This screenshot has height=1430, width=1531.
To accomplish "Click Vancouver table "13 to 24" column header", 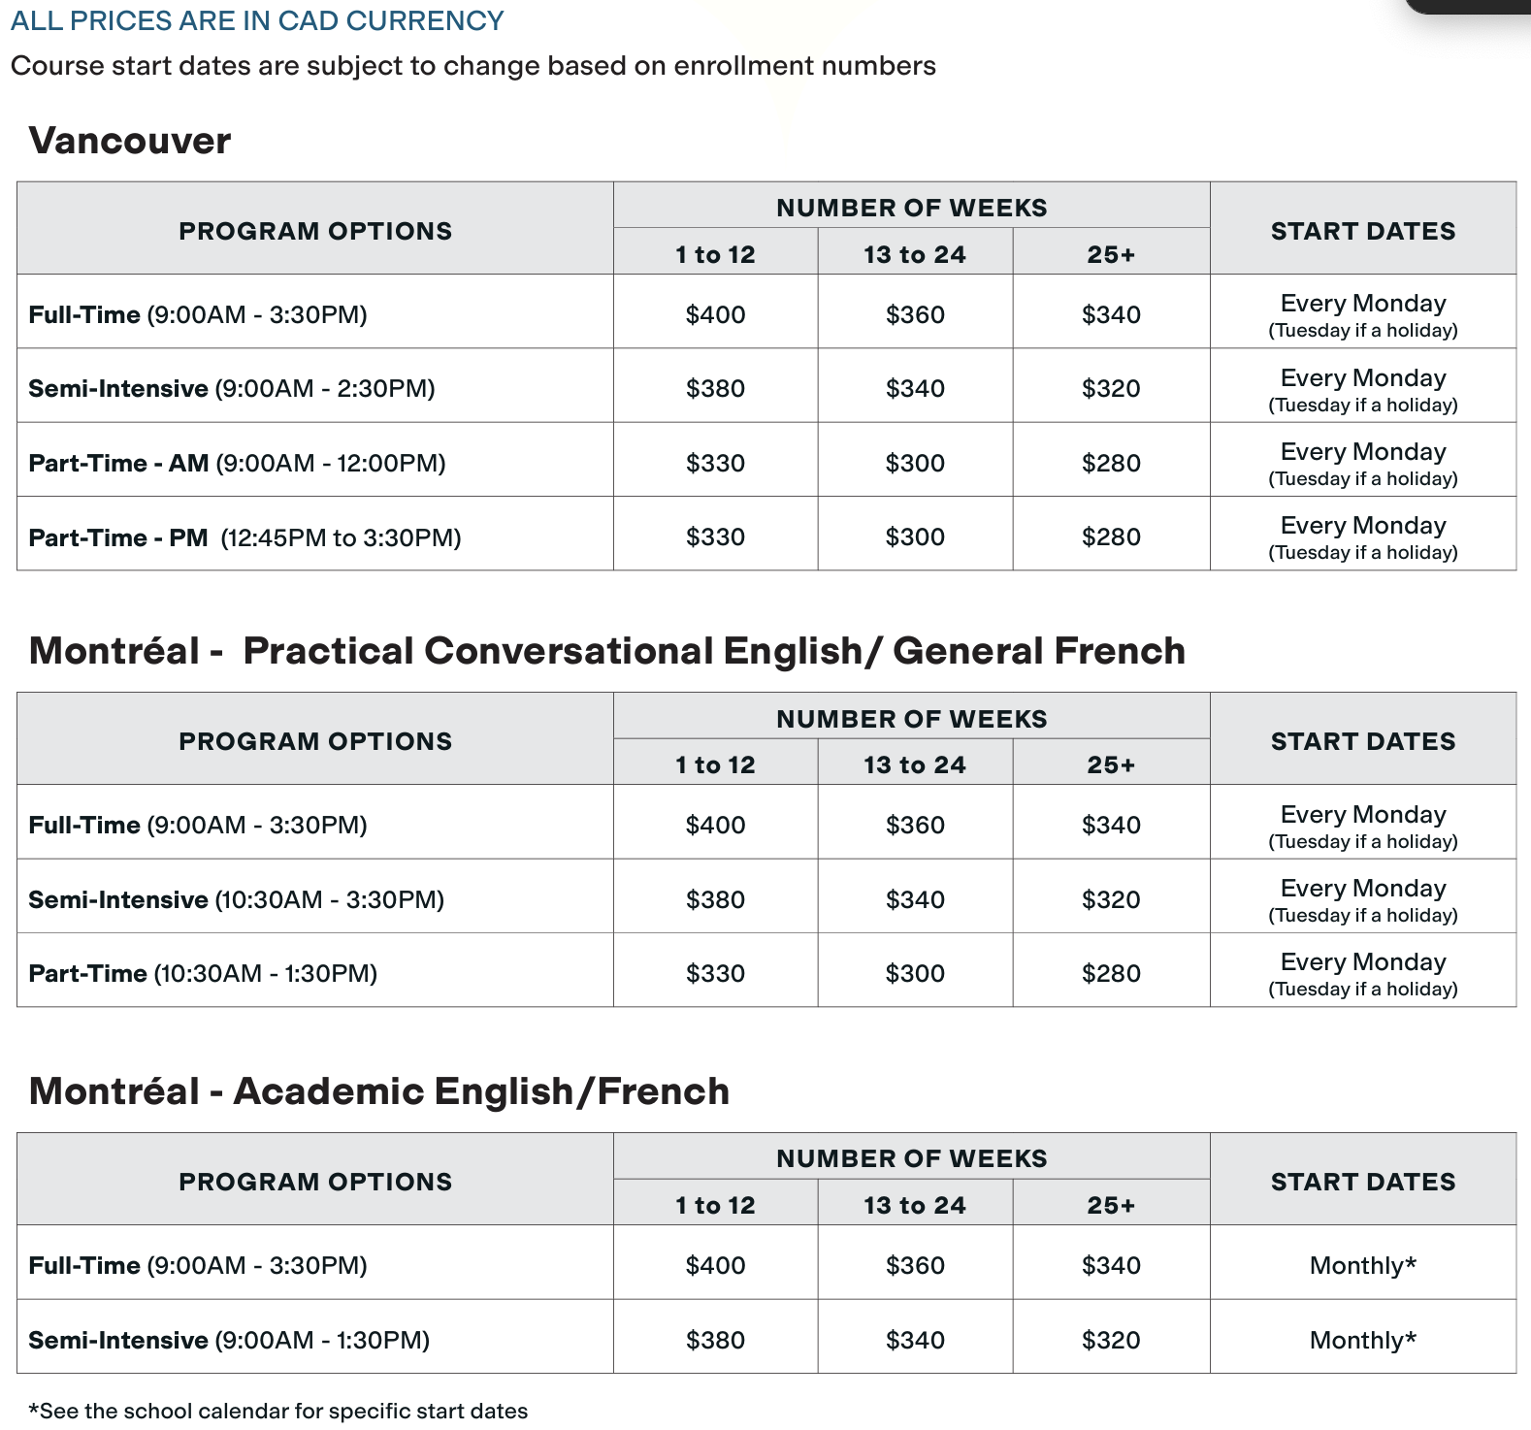I will [x=914, y=254].
